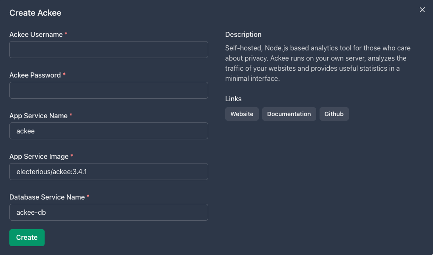This screenshot has width=433, height=255.
Task: Open the Documentation link
Action: coord(289,114)
